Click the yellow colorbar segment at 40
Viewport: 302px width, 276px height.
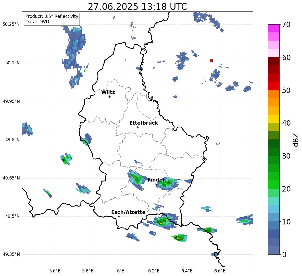(273, 119)
